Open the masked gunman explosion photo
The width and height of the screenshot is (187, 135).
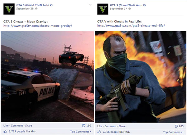tap(141, 77)
